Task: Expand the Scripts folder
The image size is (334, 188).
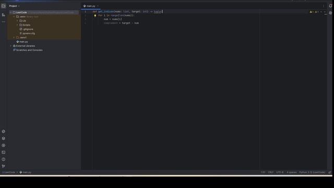Action: [17, 25]
